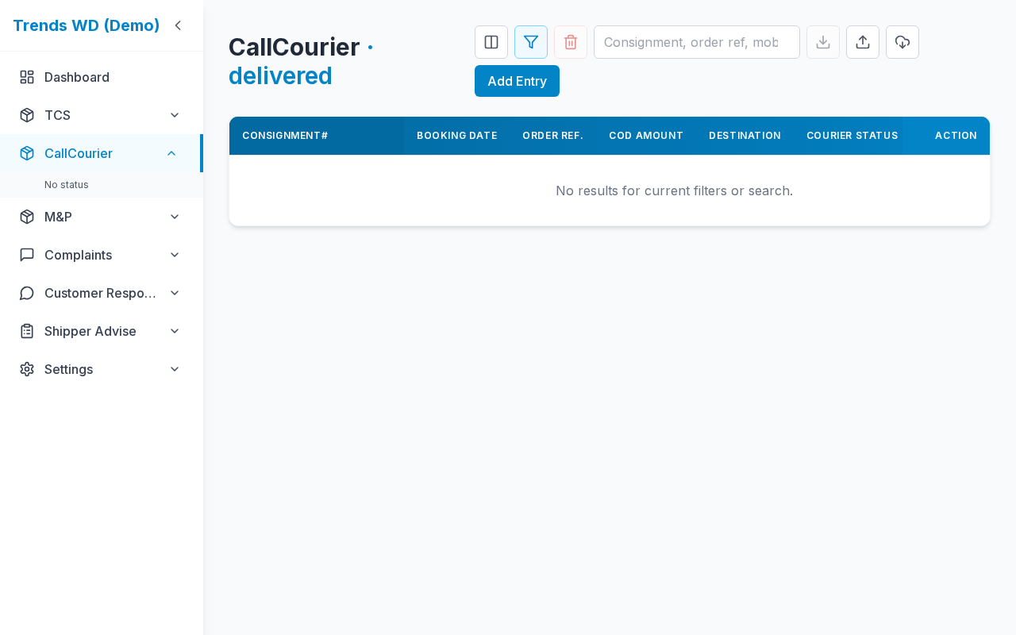Click the 'No results for current filters' message
The width and height of the screenshot is (1016, 635).
pos(674,190)
